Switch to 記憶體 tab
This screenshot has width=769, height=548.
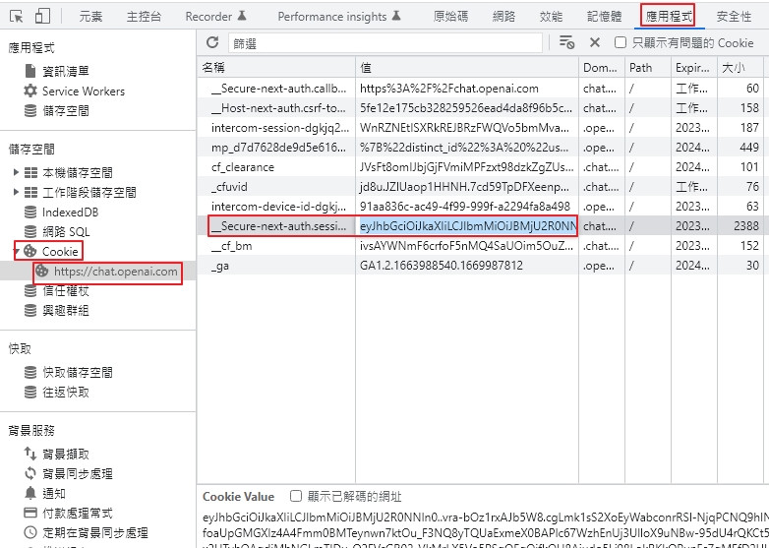(604, 17)
